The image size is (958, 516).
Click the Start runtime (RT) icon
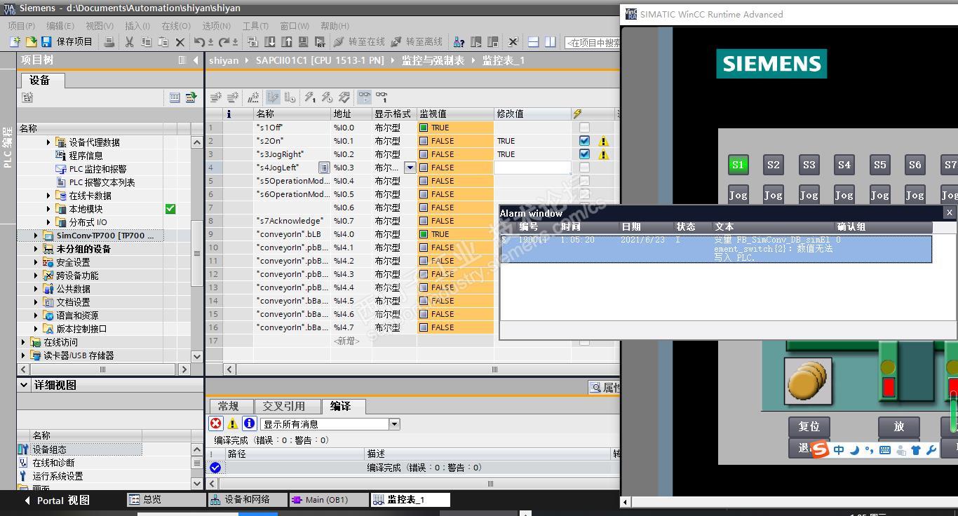coord(320,42)
